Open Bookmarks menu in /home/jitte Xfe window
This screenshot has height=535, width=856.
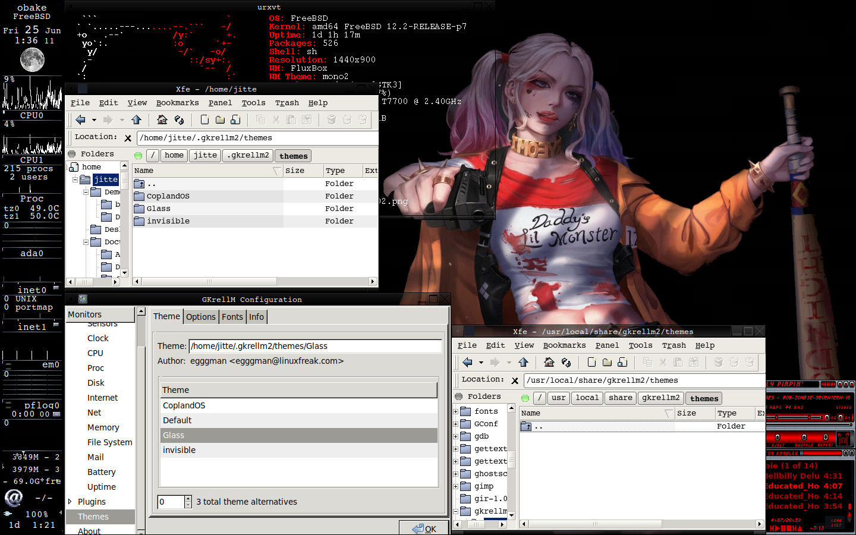(x=177, y=103)
